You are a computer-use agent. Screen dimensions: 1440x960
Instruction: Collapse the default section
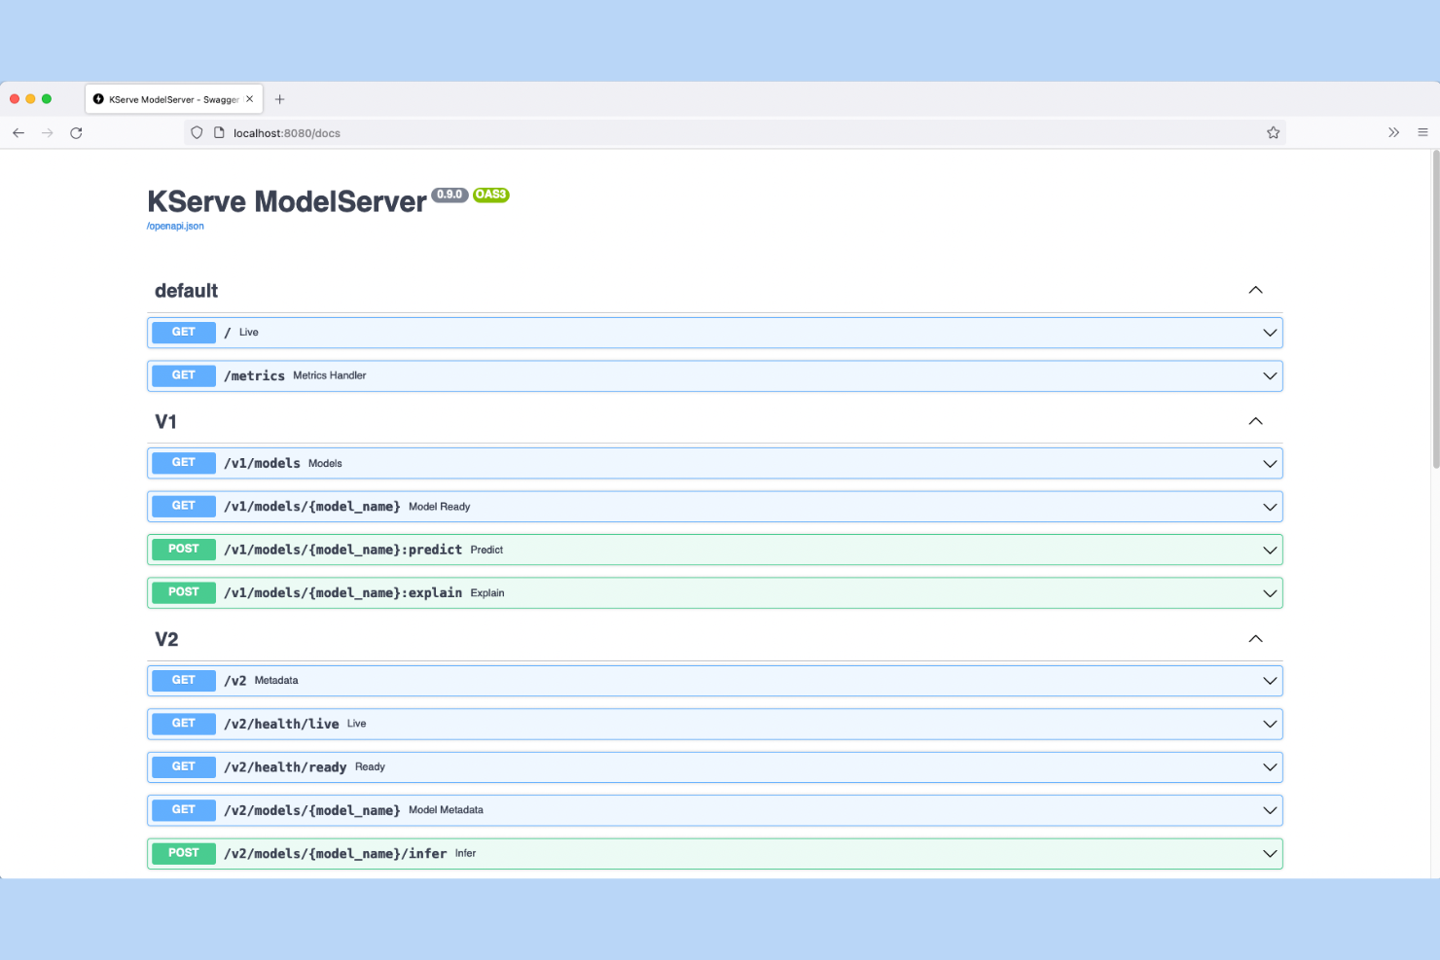coord(1255,290)
